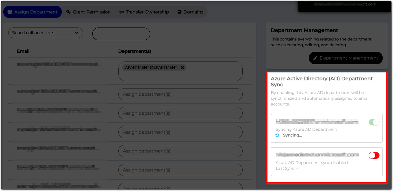Image resolution: width=393 pixels, height=191 pixels.
Task: Click the Last Sync: - text
Action: coord(287,168)
